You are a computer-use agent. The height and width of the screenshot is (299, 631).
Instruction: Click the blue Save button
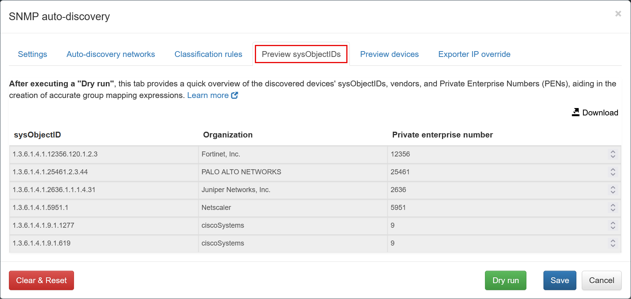(560, 280)
